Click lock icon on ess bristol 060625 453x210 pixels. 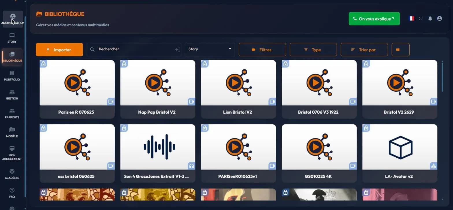tap(43, 128)
